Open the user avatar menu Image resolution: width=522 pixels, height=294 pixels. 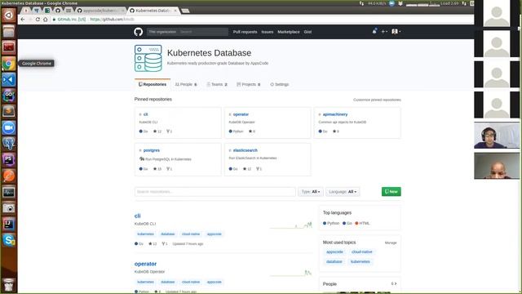396,31
